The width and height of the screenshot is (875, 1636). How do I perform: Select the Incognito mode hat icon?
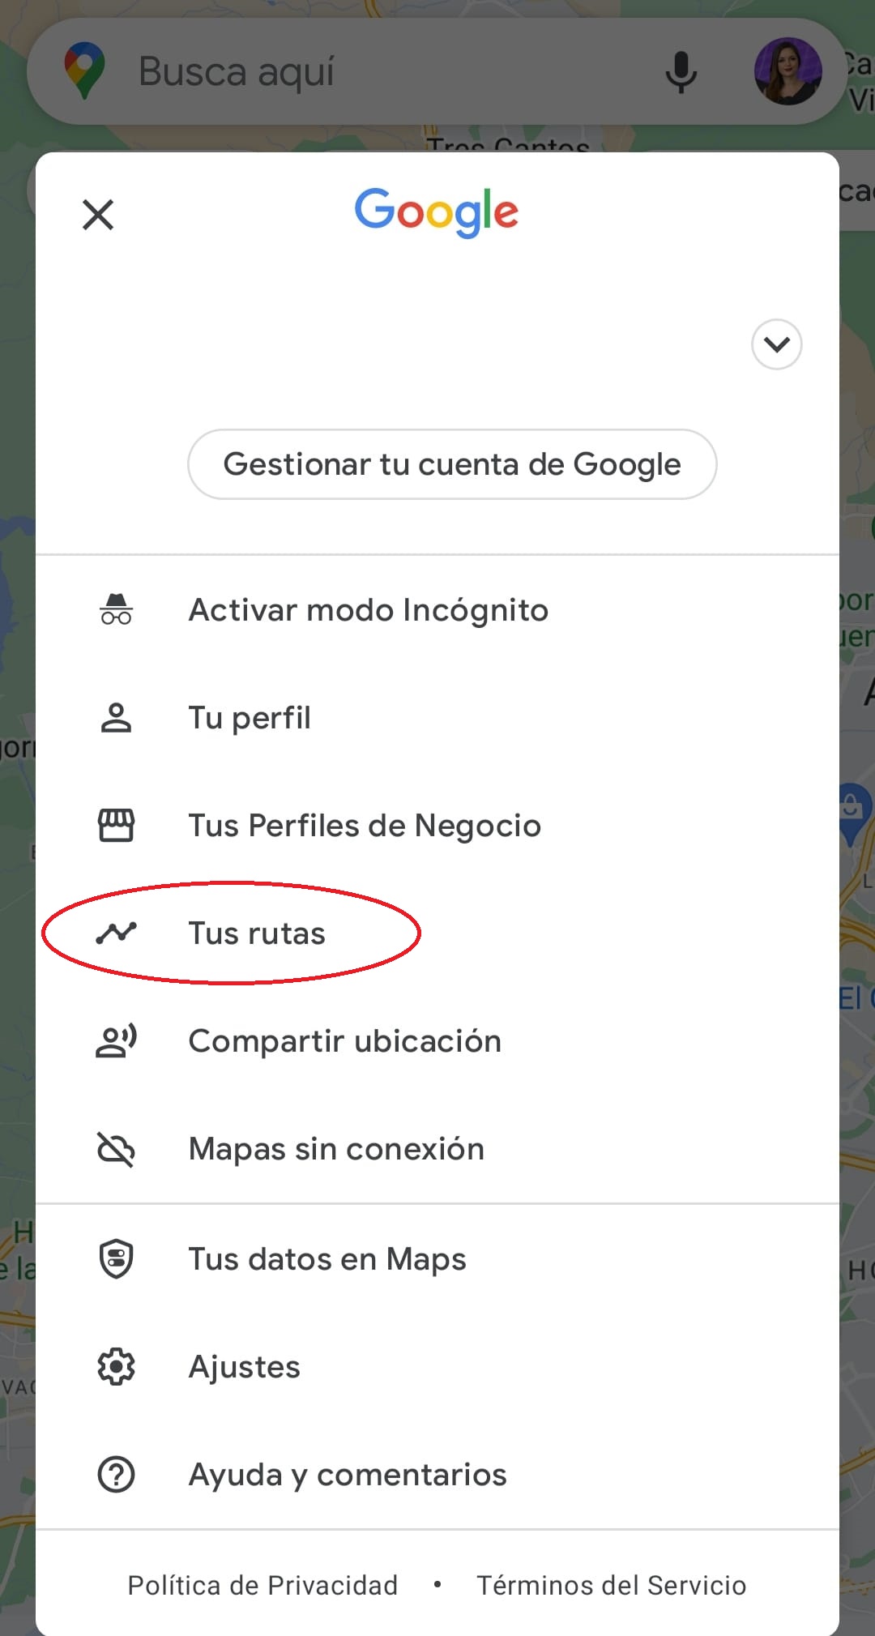[x=117, y=610]
